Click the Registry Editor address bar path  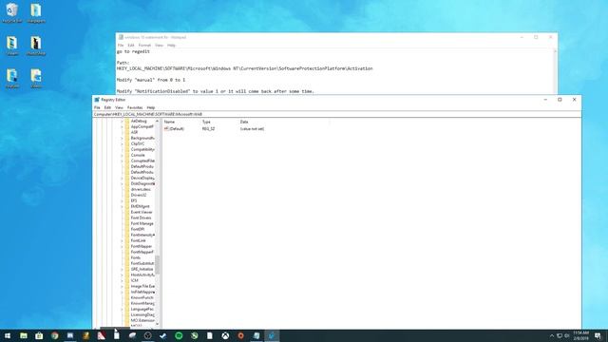point(336,114)
